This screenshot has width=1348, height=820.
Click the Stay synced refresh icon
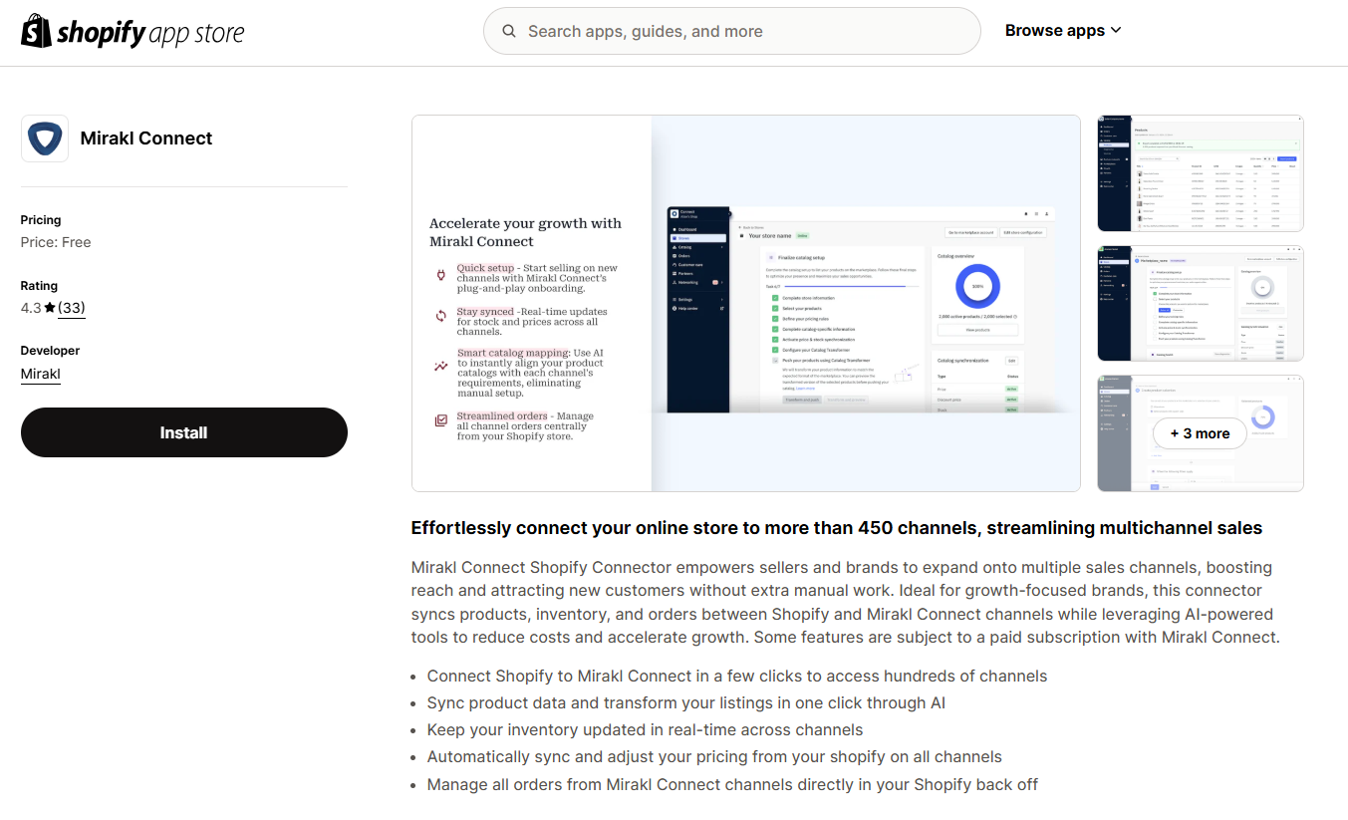coord(441,316)
